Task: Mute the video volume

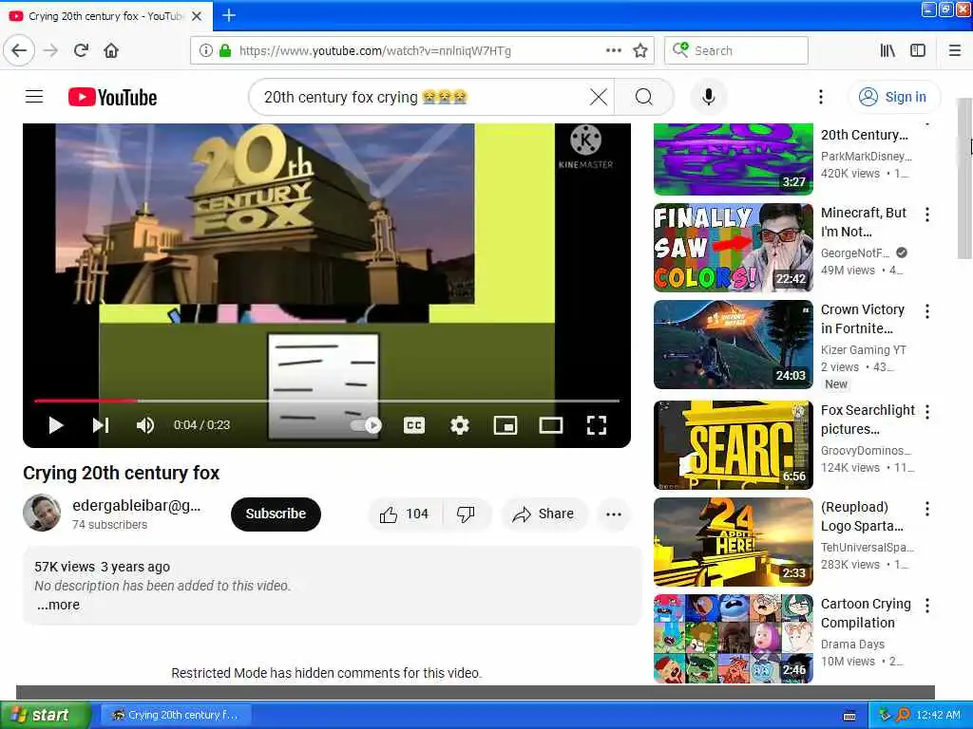Action: pyautogui.click(x=145, y=425)
